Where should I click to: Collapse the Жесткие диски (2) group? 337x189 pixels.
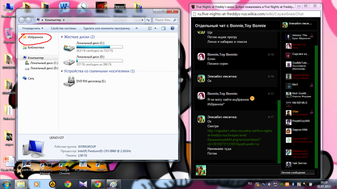pos(62,37)
